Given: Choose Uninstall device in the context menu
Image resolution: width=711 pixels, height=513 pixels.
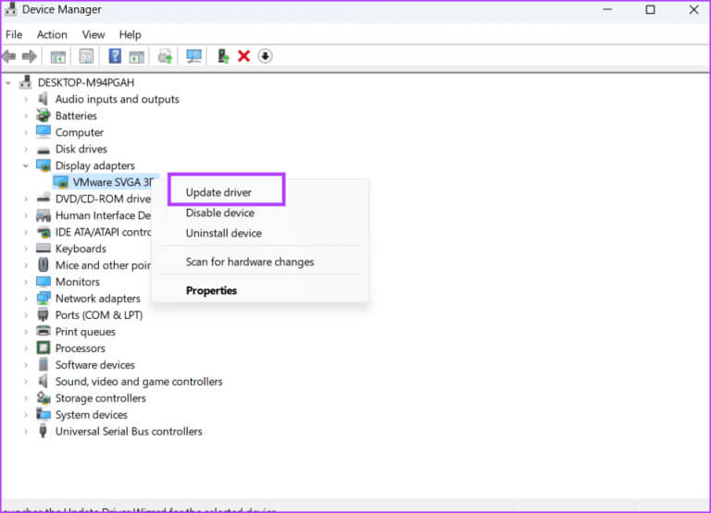Looking at the screenshot, I should [x=223, y=233].
